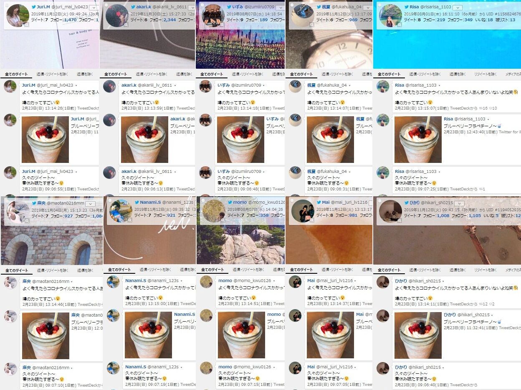This screenshot has width=521, height=390.
Task: Open the frappuccino photo in Risa's tweet
Action: pyautogui.click(x=418, y=140)
